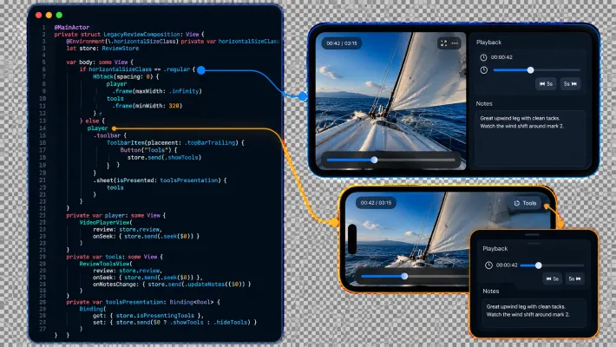Click the 'Button("Tools") {' code line
The image size is (616, 347).
click(148, 150)
